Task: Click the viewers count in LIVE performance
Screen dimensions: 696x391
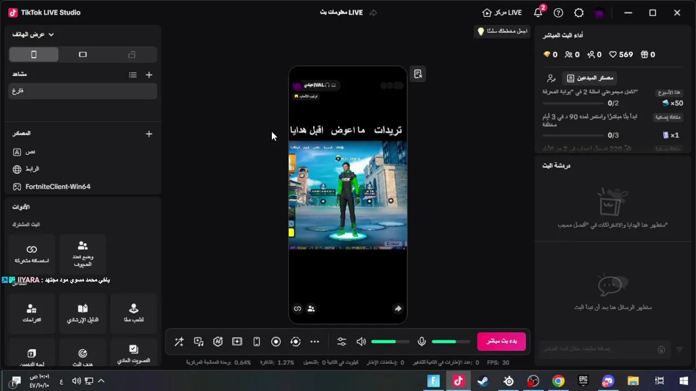Action: coord(572,54)
